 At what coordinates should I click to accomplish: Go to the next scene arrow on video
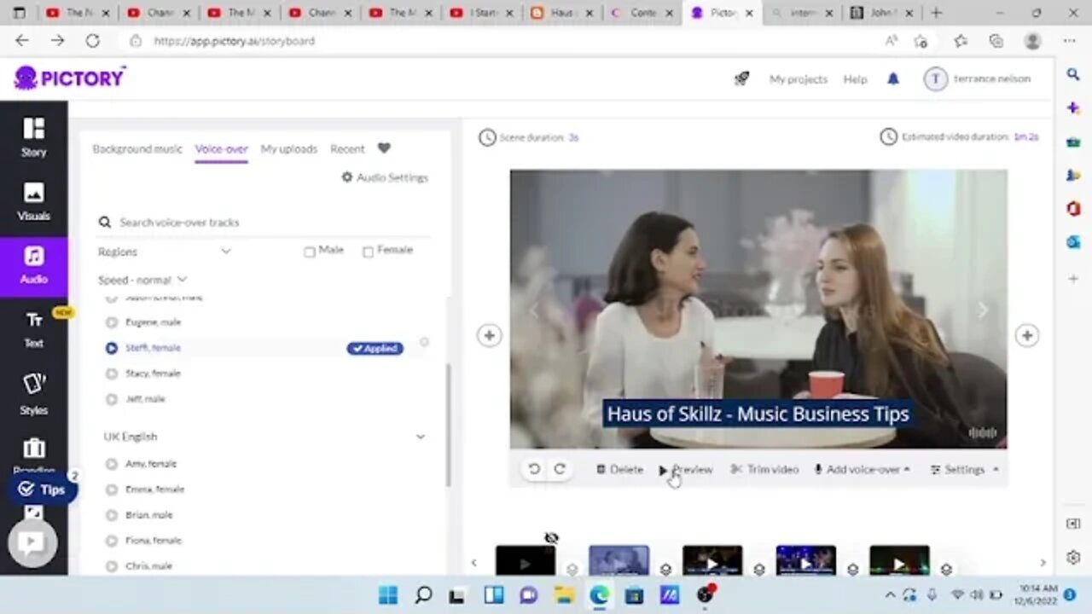983,310
